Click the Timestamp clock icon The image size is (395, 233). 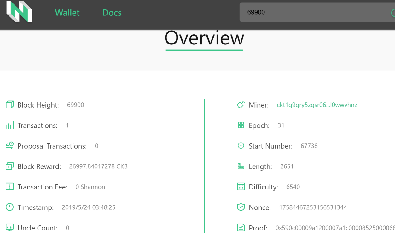(9, 207)
